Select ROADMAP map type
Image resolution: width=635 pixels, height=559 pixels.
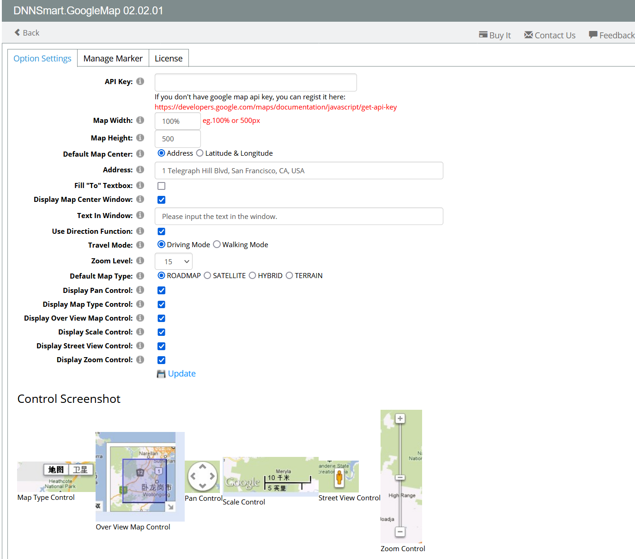(x=161, y=275)
